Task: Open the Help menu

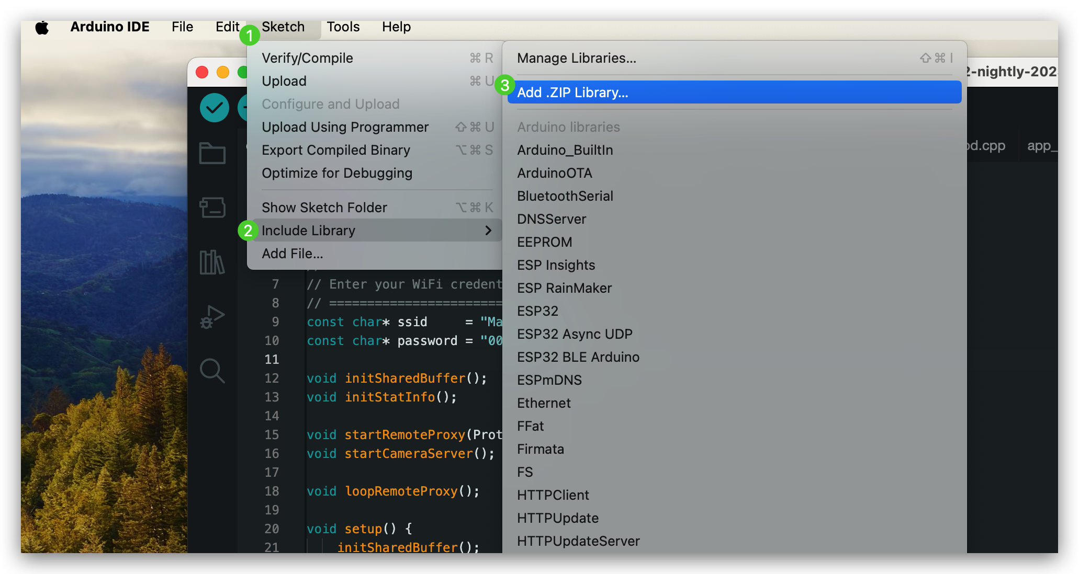Action: coord(396,27)
